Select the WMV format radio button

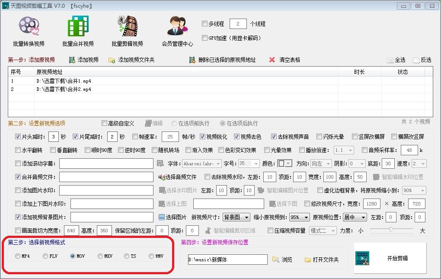[151, 256]
